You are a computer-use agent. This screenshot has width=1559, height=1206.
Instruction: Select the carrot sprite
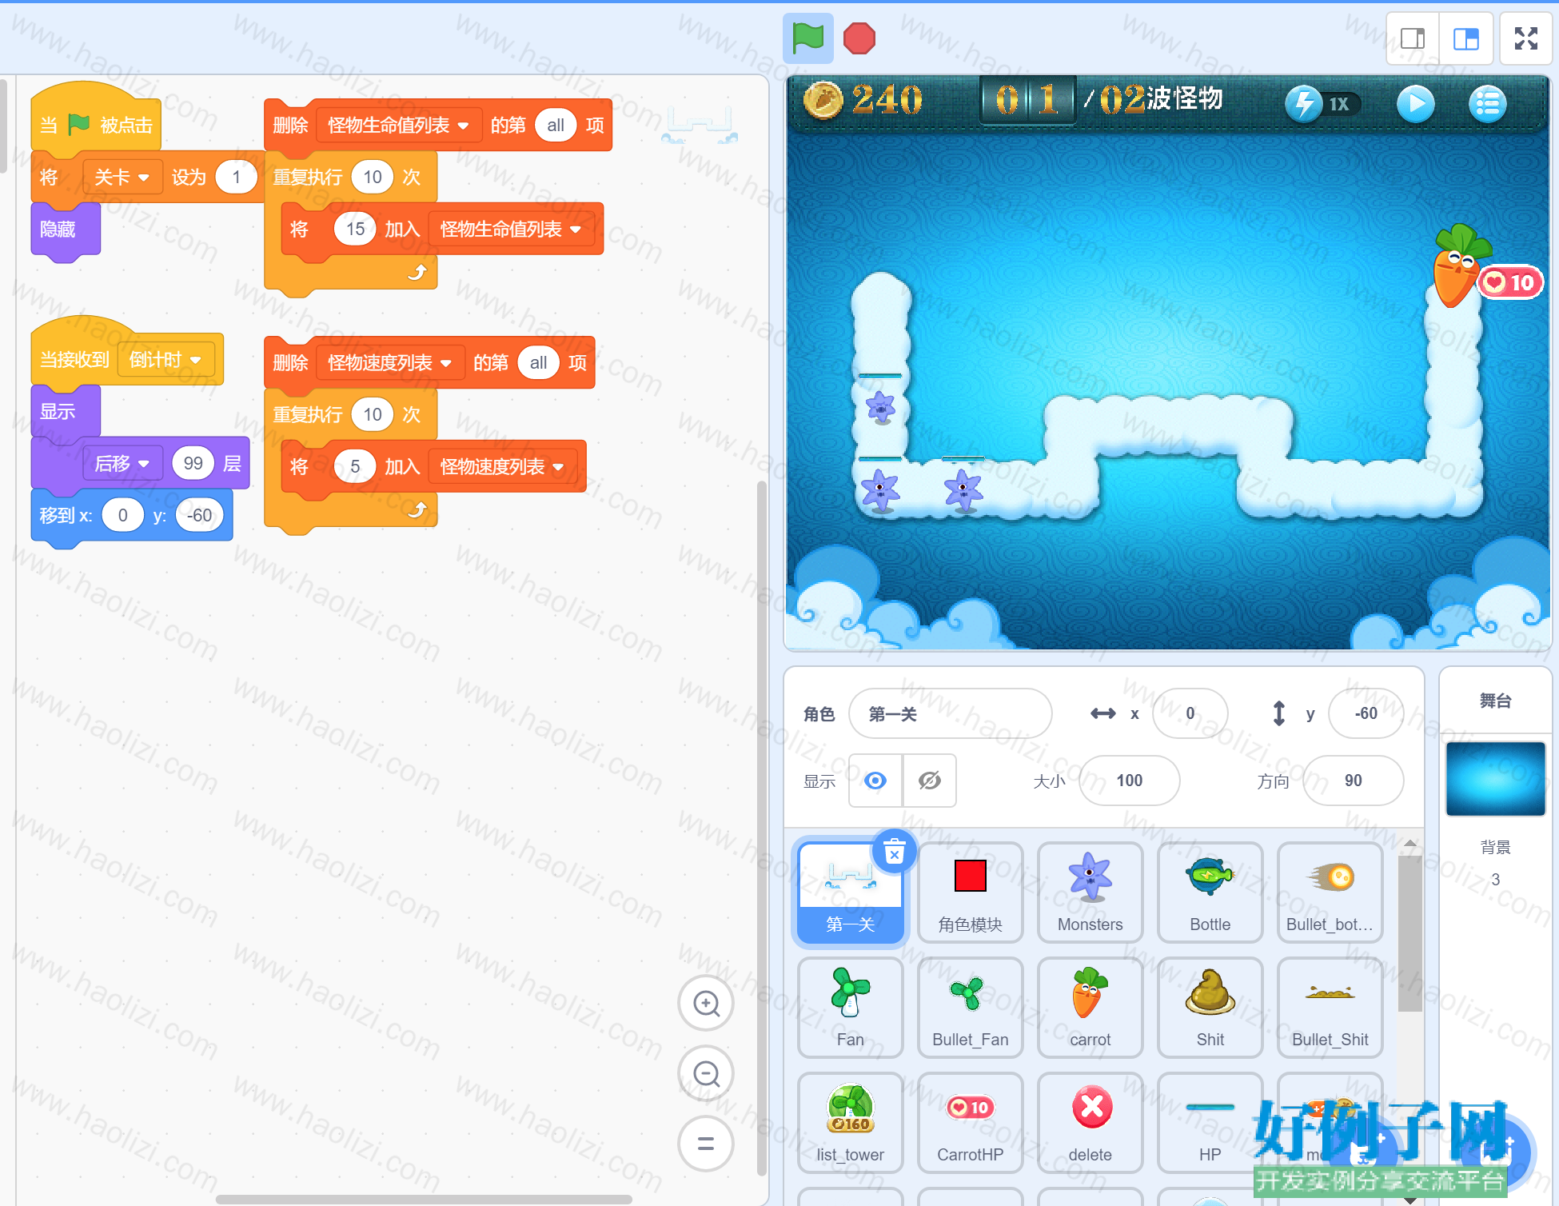(1091, 1007)
